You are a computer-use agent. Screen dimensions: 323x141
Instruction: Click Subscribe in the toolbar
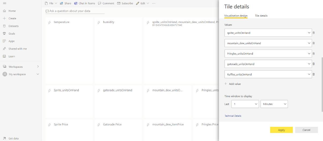125,3
